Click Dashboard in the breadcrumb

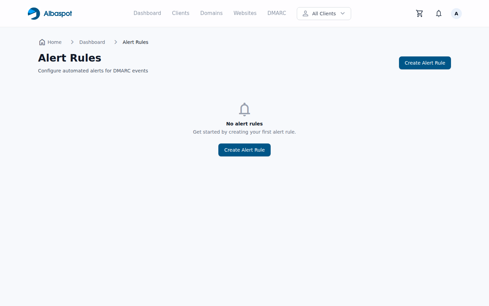[92, 42]
